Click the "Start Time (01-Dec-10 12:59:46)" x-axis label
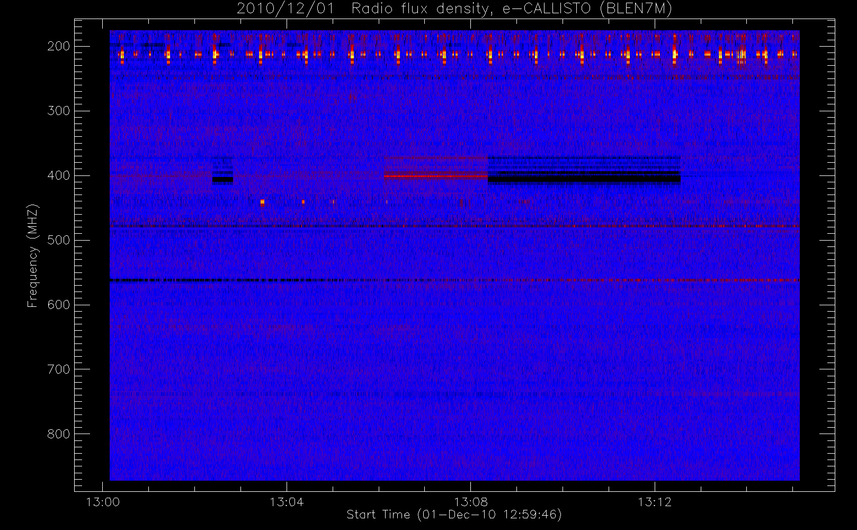Viewport: 857px width, 530px height. click(454, 515)
